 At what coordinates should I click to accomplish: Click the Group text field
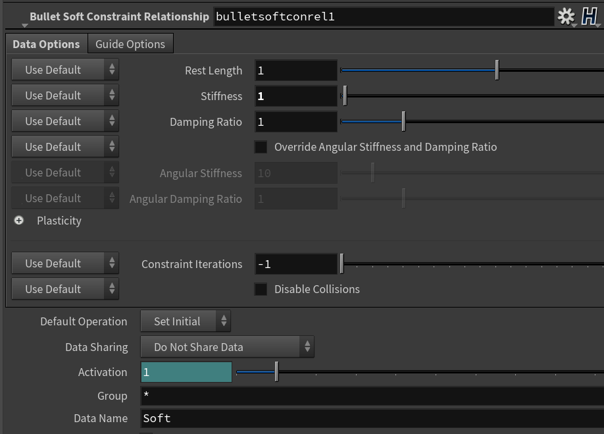click(372, 396)
